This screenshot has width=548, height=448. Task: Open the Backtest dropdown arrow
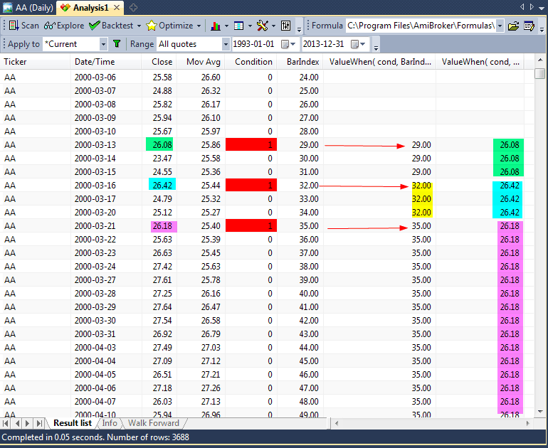(x=139, y=26)
